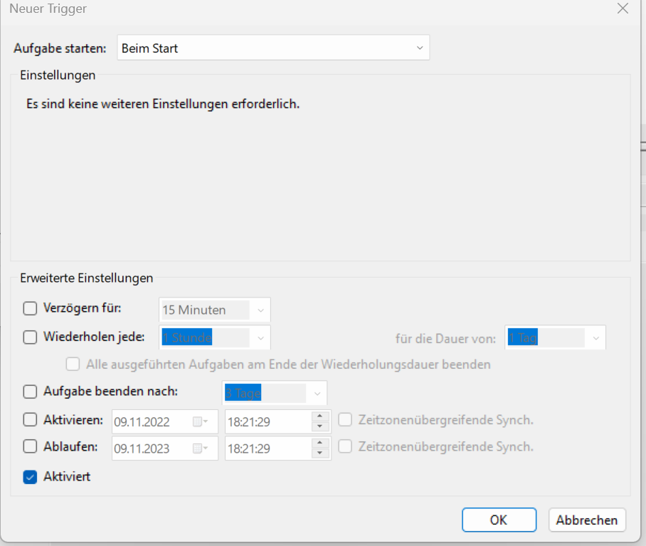Click the 'für die Dauer von:' label
646x546 pixels.
coord(445,339)
